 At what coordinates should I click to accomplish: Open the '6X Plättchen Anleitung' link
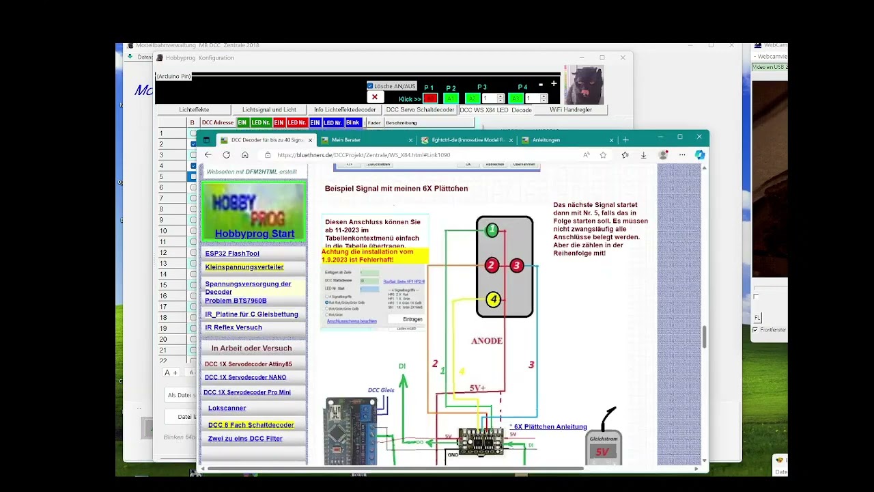click(550, 427)
